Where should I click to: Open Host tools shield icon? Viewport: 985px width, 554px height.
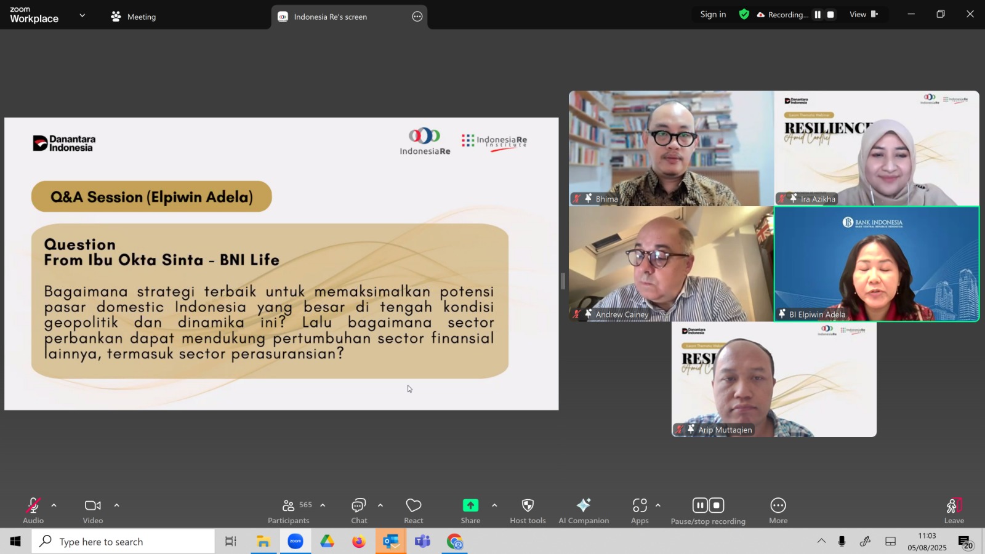click(x=528, y=505)
